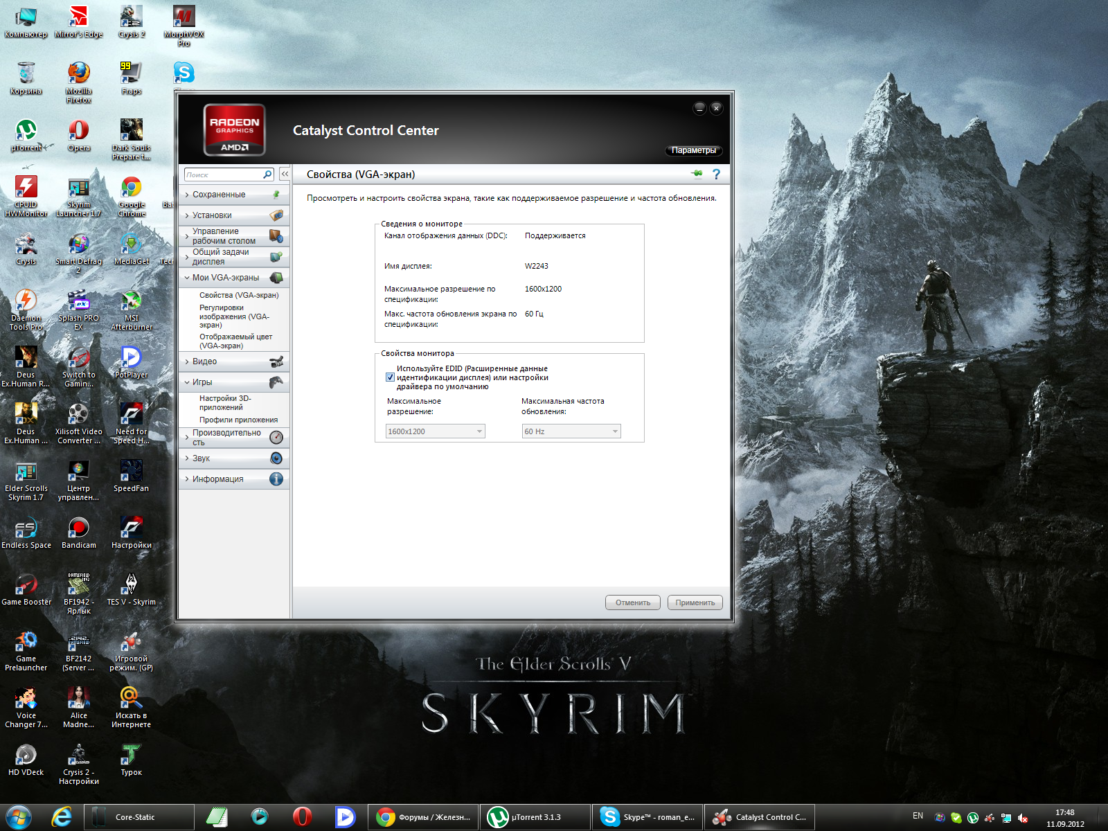
Task: Select the Fraps desktop icon
Action: click(132, 78)
